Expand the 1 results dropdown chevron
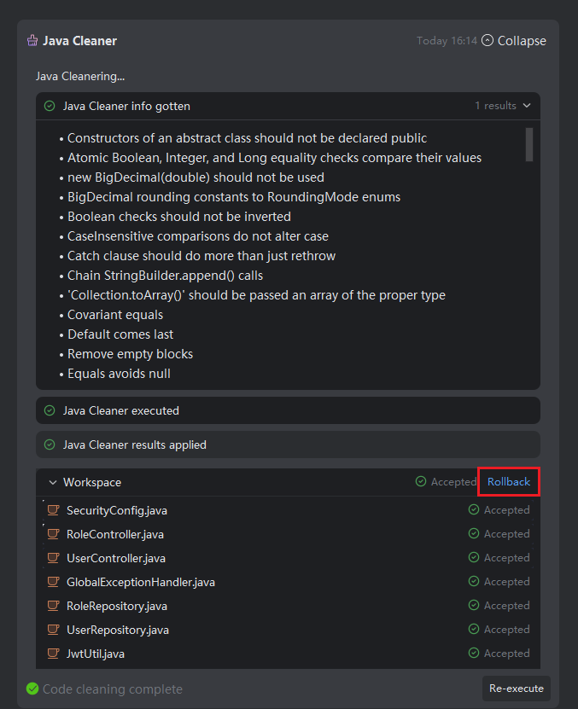This screenshot has height=709, width=578. 526,106
